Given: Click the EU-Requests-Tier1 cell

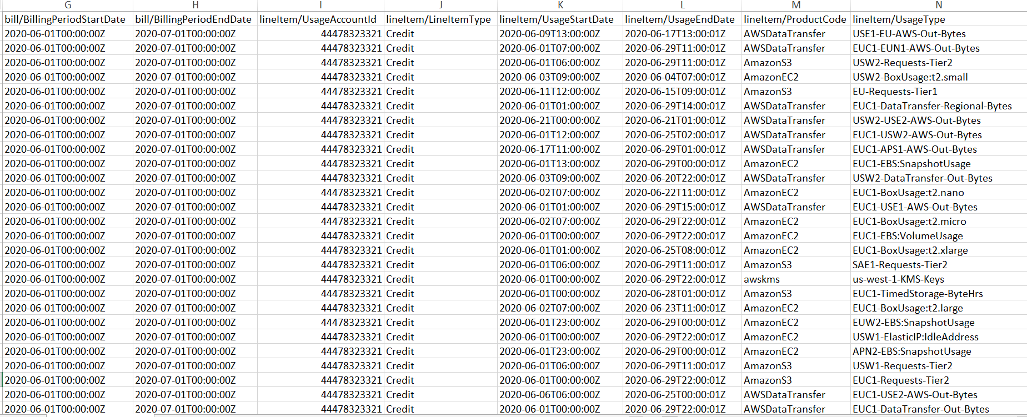Looking at the screenshot, I should 895,92.
